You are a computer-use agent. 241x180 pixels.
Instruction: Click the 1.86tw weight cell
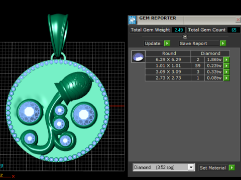[x=214, y=59]
